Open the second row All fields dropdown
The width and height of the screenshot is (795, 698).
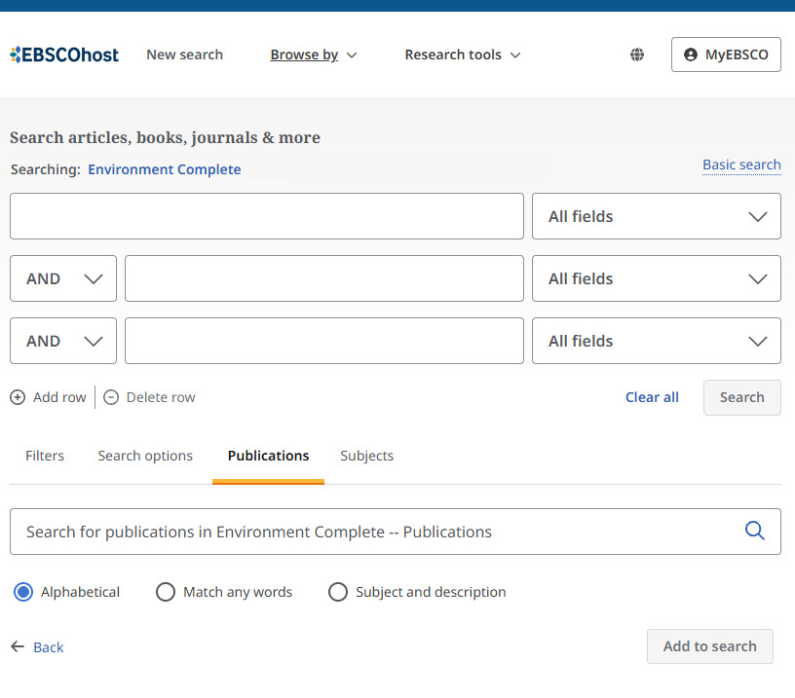pyautogui.click(x=656, y=278)
